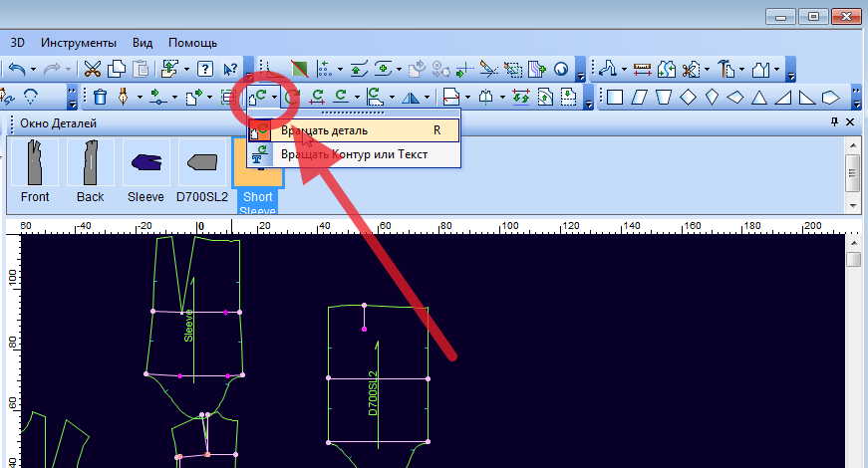Screen dimensions: 868x468
Task: Insert an isosceles triangle shape
Action: click(x=759, y=98)
